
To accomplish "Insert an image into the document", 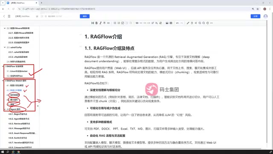I will point(167,23).
